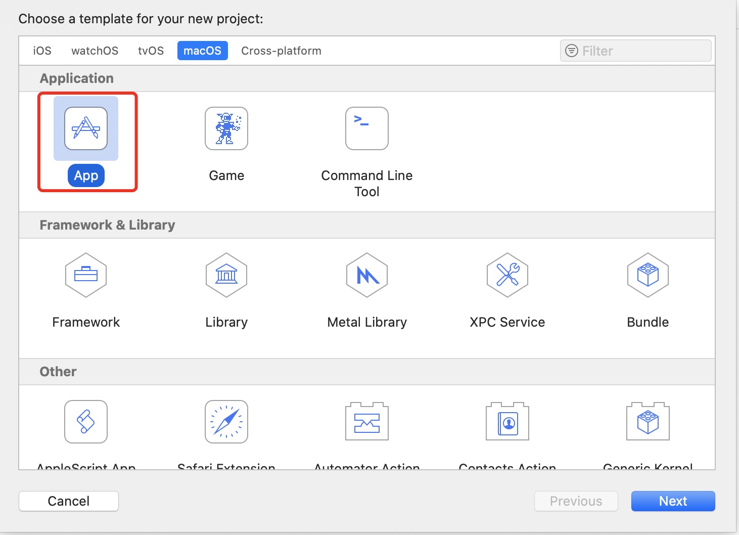Pick the Contacts Action icon
This screenshot has width=739, height=535.
[507, 422]
